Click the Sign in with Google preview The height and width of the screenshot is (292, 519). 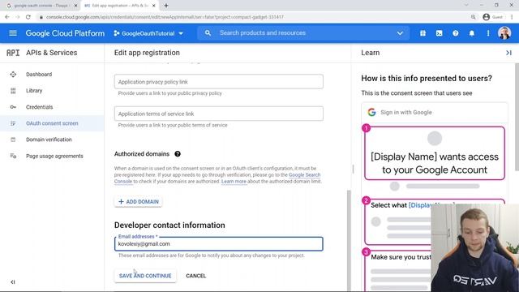(435, 113)
